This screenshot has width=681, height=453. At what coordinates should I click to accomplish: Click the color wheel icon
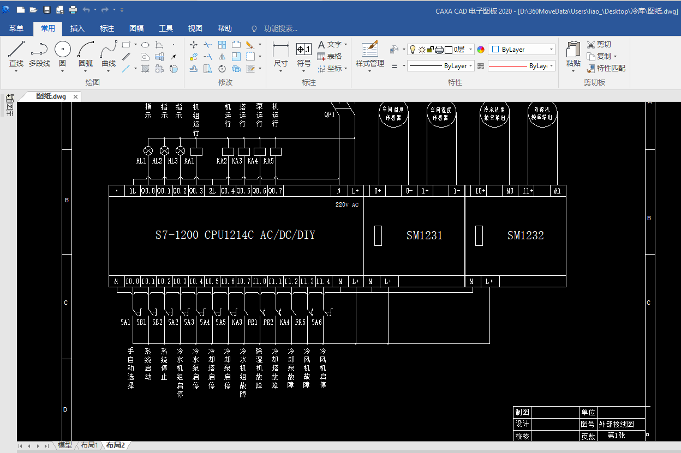481,50
